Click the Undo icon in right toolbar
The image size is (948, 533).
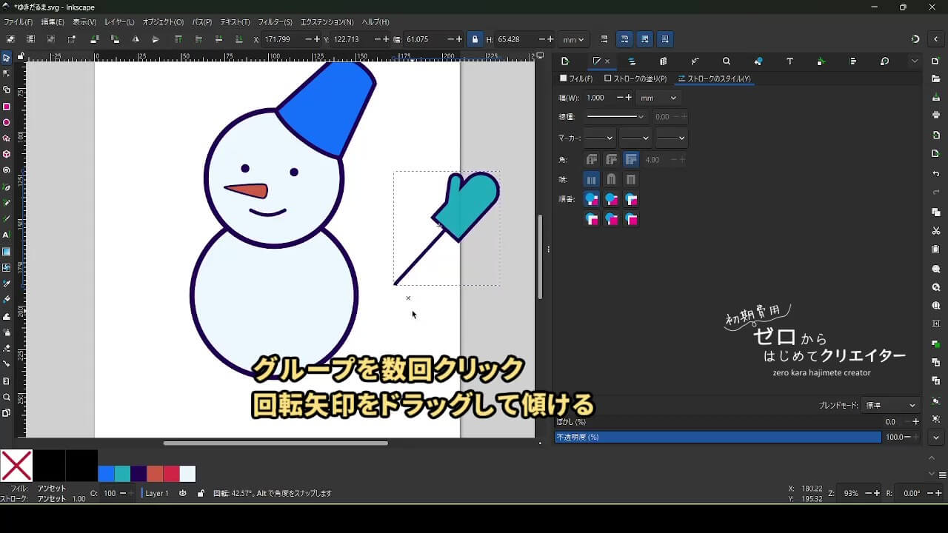pos(936,174)
